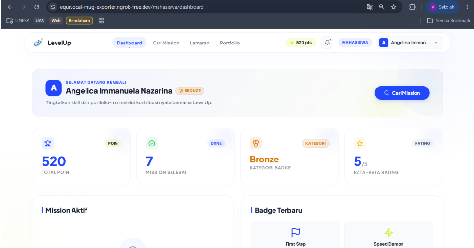474x248 pixels.
Task: Open the UNESA bookmark folder
Action: (18, 21)
